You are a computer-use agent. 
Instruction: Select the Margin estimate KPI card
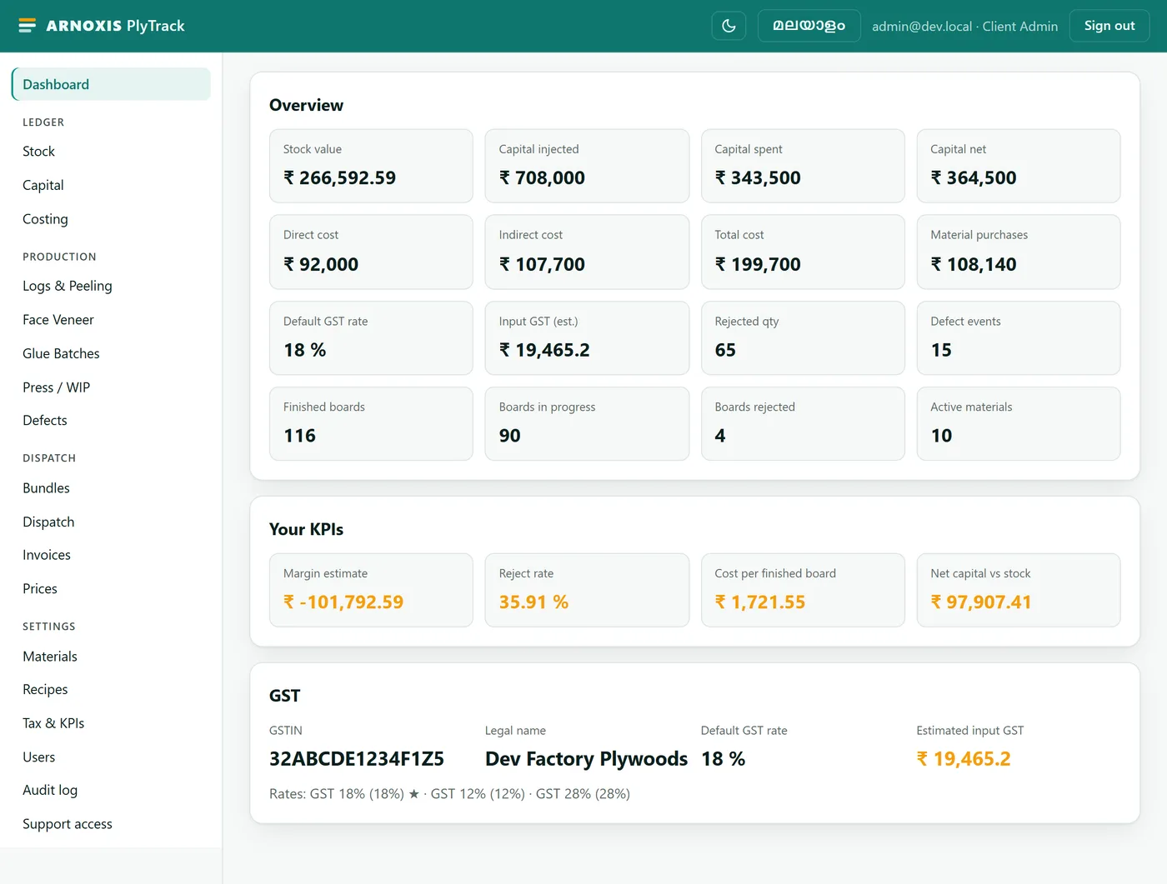(371, 590)
